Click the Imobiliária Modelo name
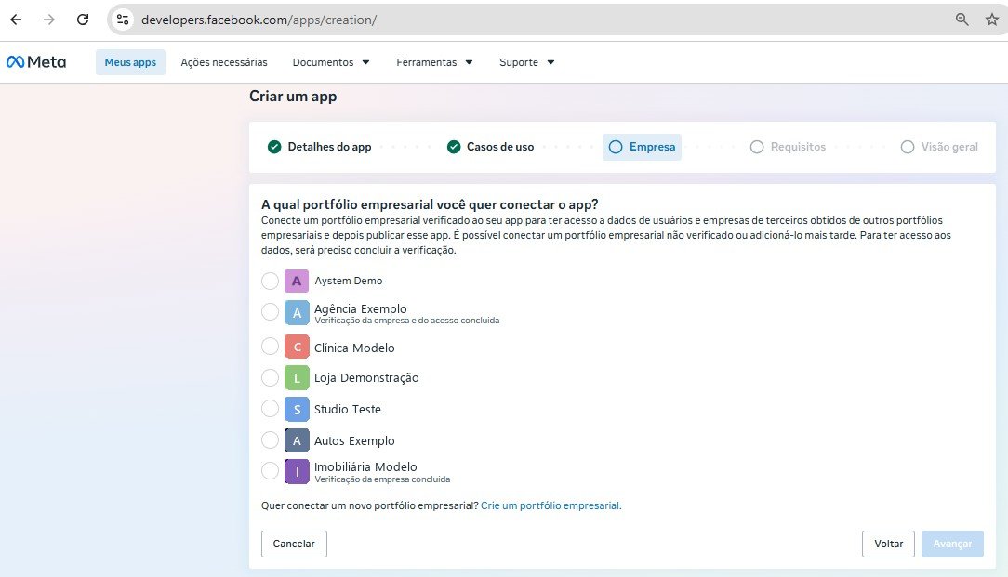Image resolution: width=1008 pixels, height=577 pixels. pyautogui.click(x=365, y=466)
